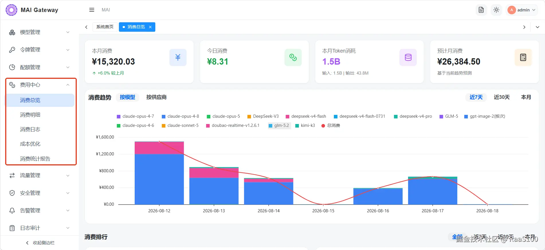Open the documentation icon in top bar
This screenshot has width=545, height=250.
tap(481, 10)
